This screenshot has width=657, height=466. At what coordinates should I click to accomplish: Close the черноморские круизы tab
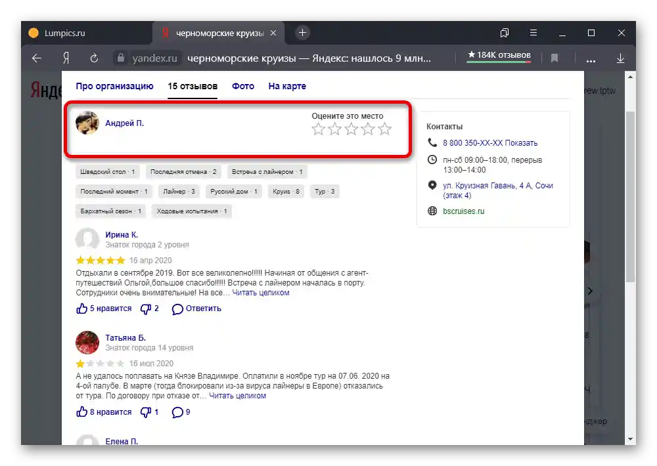tap(273, 33)
